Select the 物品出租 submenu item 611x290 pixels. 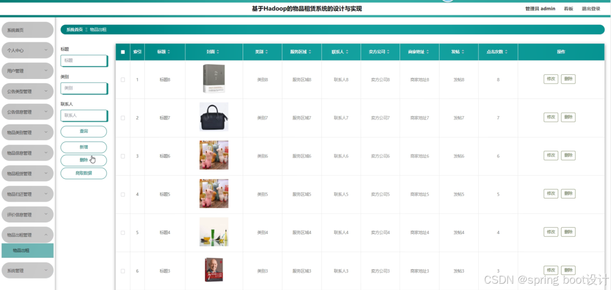(x=27, y=250)
